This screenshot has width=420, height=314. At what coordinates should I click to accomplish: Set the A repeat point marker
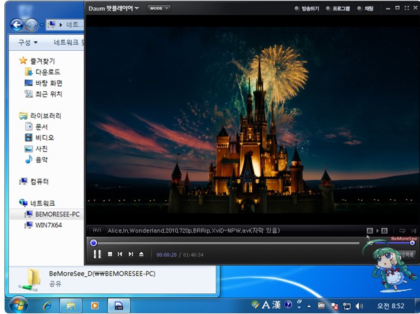pyautogui.click(x=370, y=231)
